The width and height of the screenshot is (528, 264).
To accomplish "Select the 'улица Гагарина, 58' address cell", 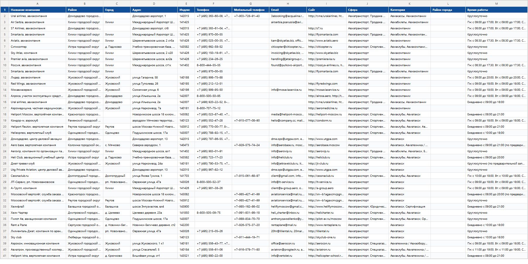I will (154, 78).
